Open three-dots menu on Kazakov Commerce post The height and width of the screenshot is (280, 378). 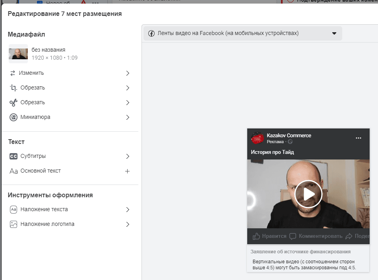[x=359, y=138]
